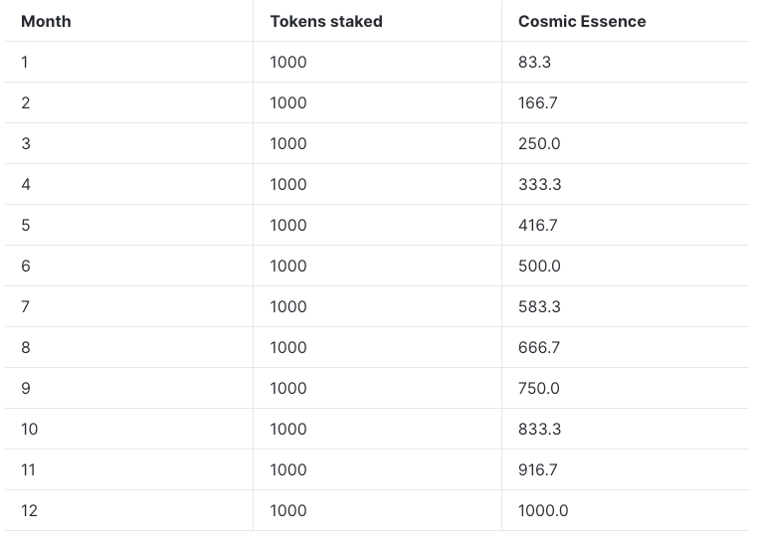Screen dimensions: 759x550
Task: Select the 666.7 Cosmic Essence cell
Action: click(x=539, y=347)
